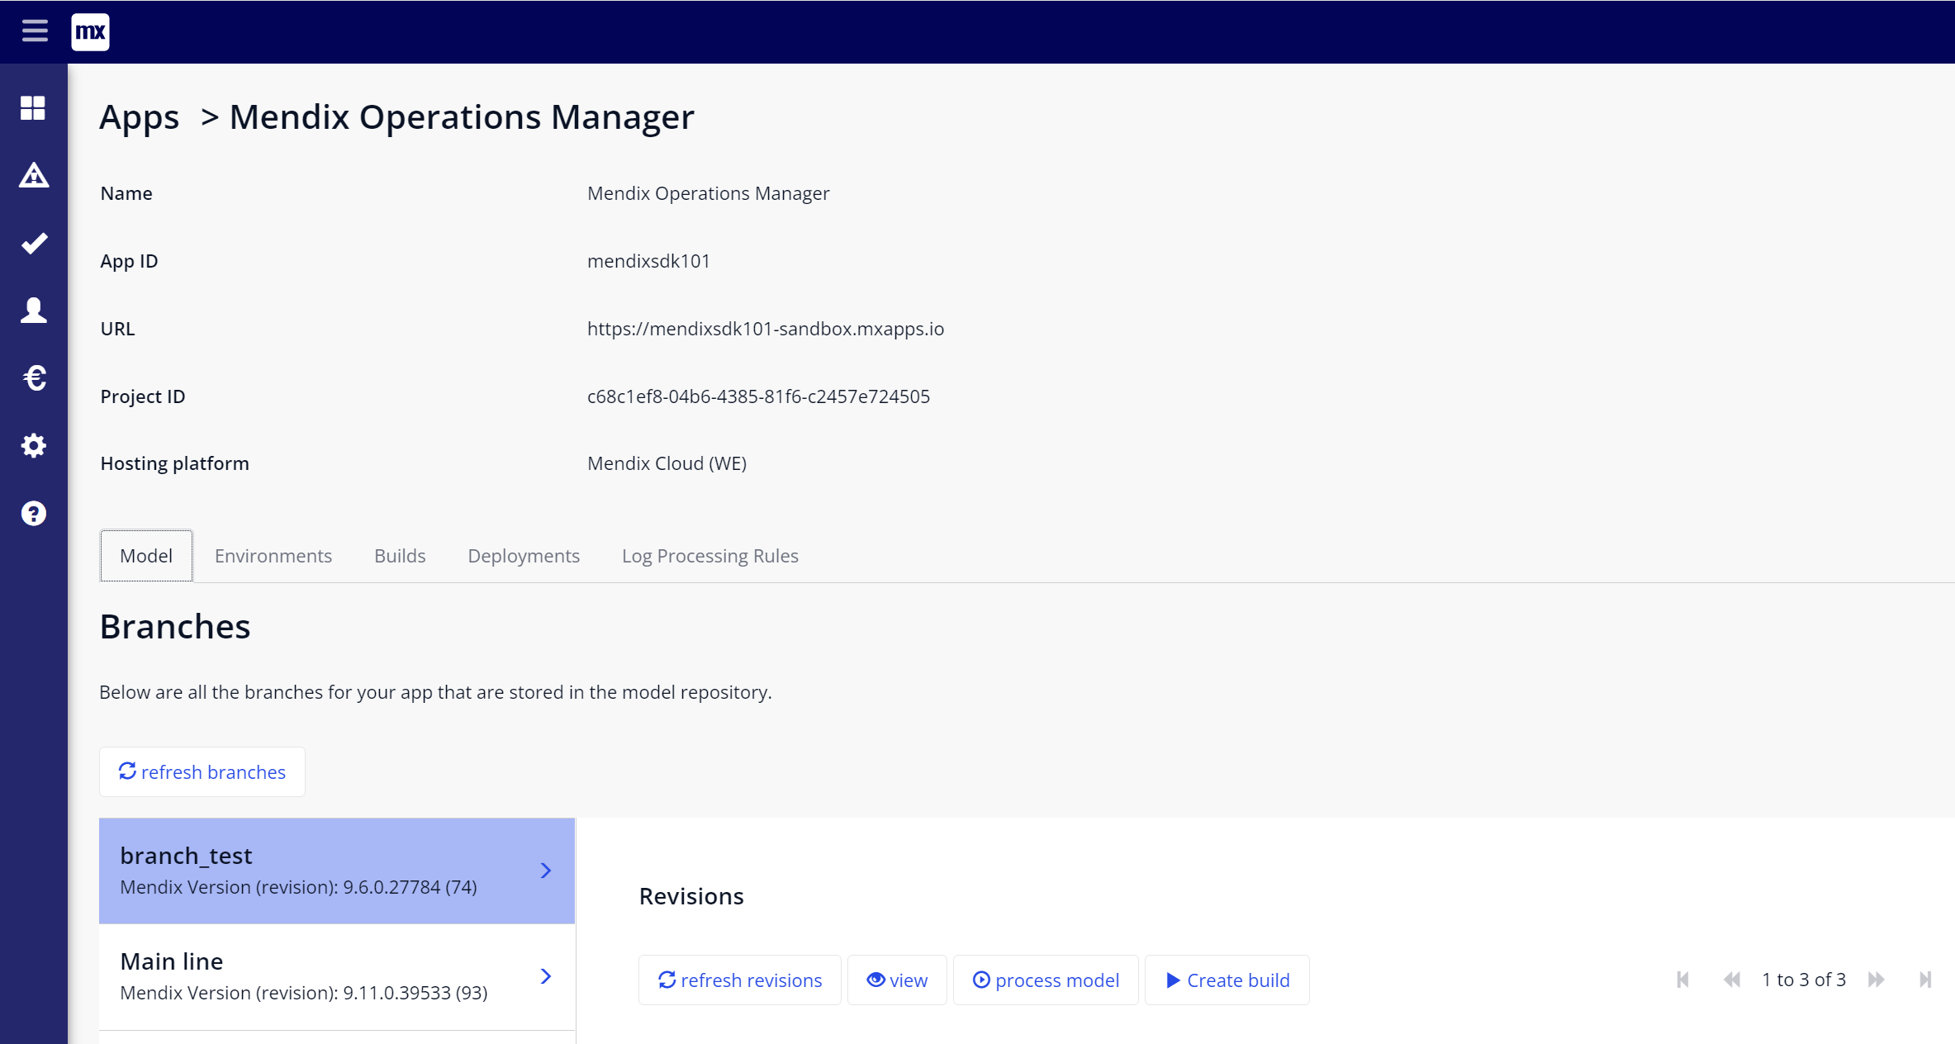Open the user profile icon in sidebar
The image size is (1955, 1044).
[33, 311]
